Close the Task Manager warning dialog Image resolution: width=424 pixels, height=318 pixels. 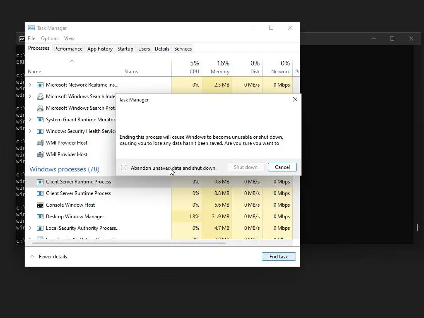(295, 99)
